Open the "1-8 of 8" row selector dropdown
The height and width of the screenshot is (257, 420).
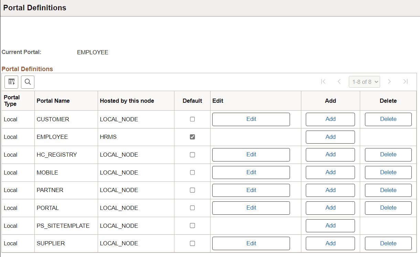tap(364, 81)
